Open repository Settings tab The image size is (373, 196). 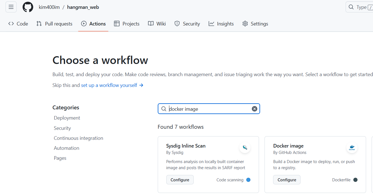pos(255,24)
